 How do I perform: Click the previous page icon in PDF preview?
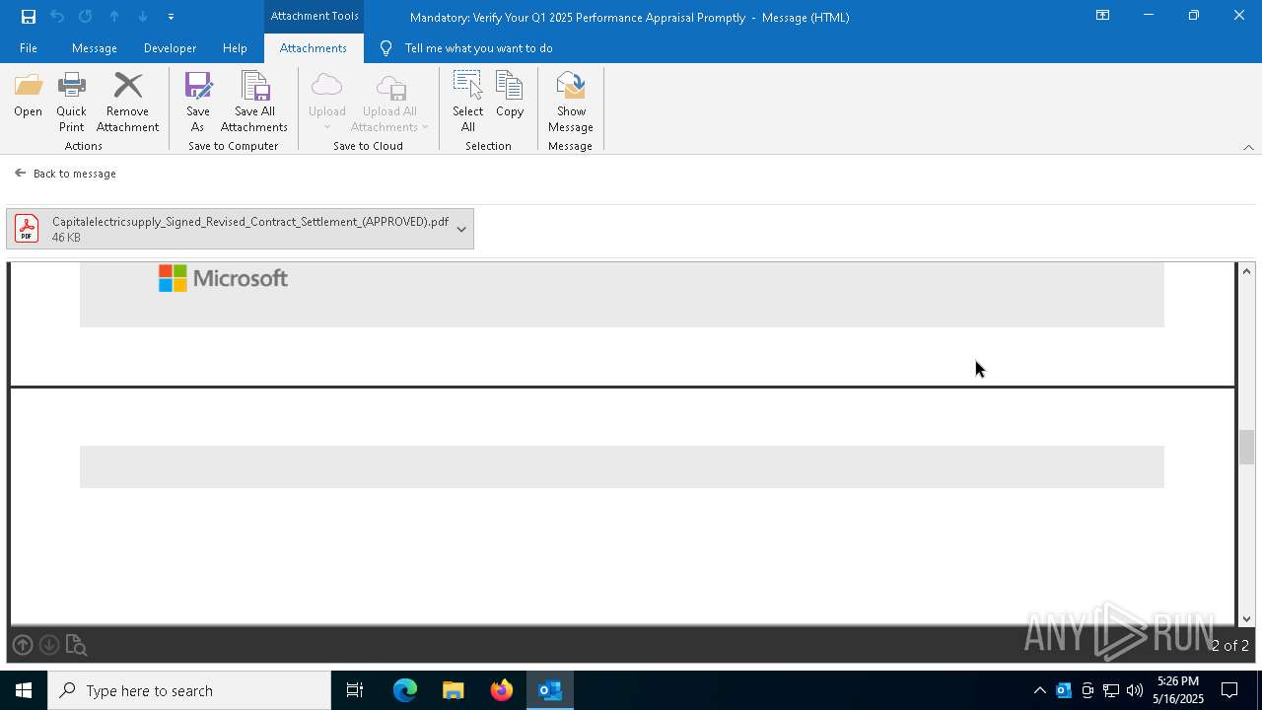point(23,645)
